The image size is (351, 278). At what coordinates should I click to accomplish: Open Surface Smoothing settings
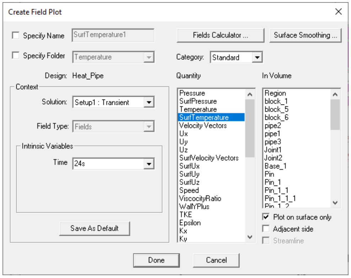(306, 35)
